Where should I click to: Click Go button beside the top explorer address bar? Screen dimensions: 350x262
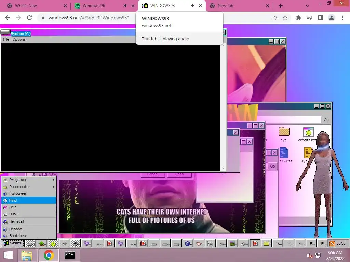(x=326, y=120)
